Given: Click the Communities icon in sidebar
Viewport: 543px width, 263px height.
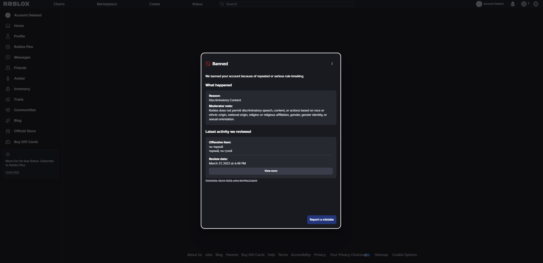Looking at the screenshot, I should pos(8,110).
